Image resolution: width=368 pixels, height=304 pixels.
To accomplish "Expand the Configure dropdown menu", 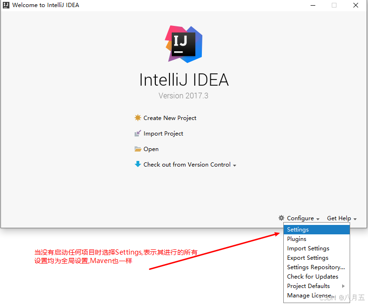I will [303, 218].
